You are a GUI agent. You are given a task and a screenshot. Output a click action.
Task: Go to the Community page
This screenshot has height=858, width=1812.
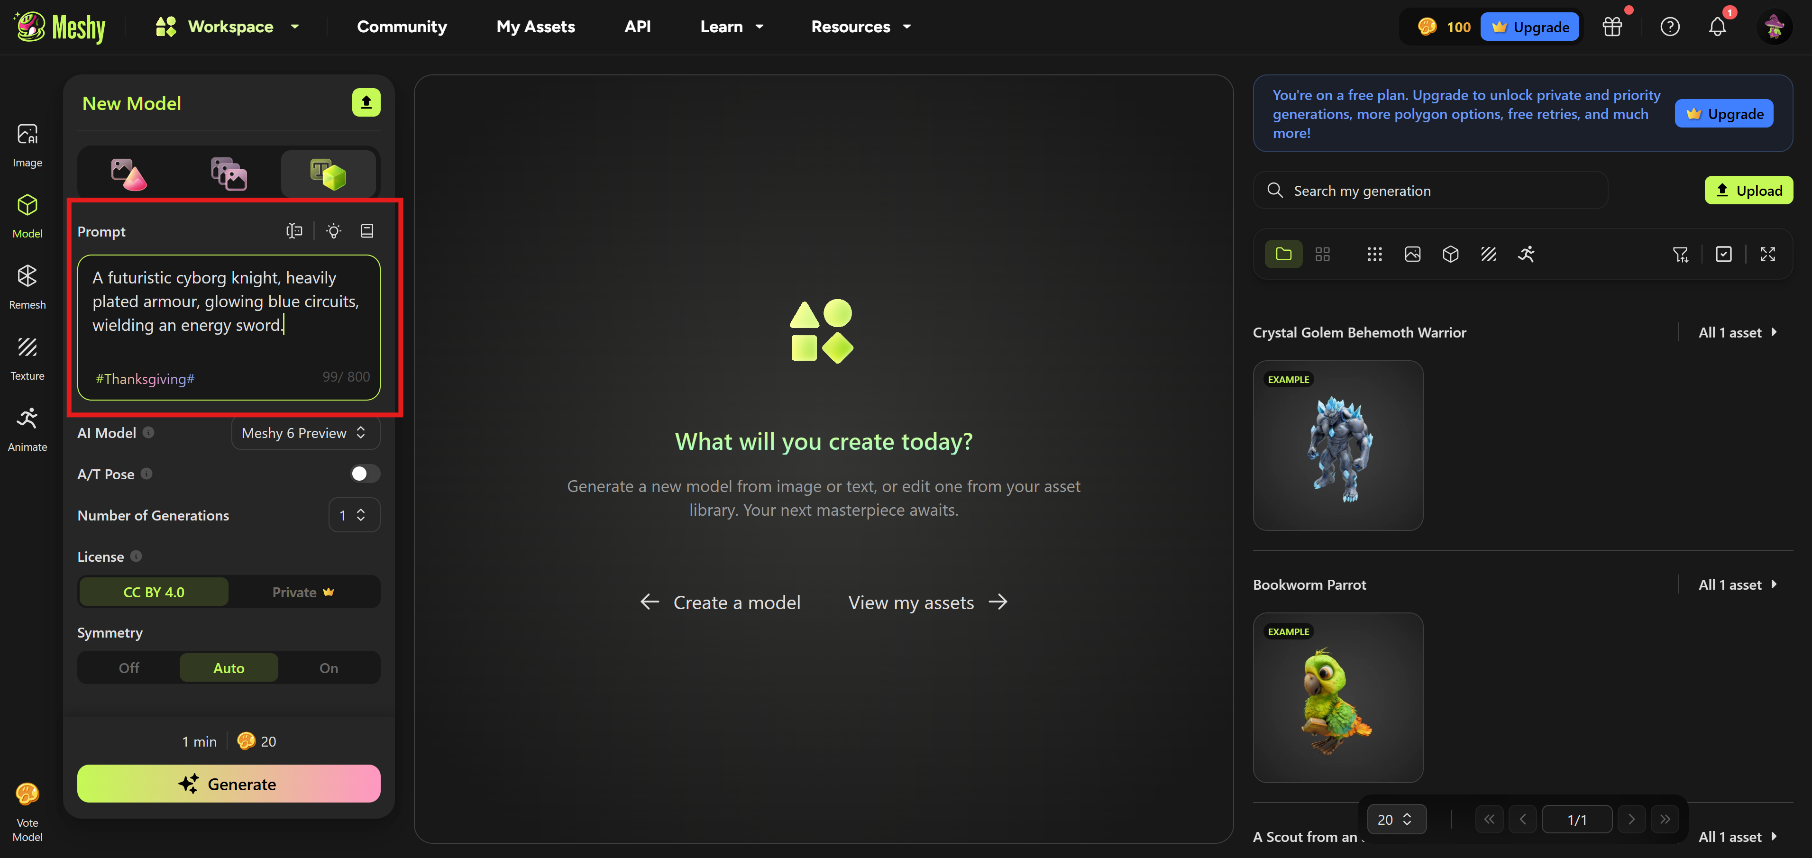(x=402, y=27)
